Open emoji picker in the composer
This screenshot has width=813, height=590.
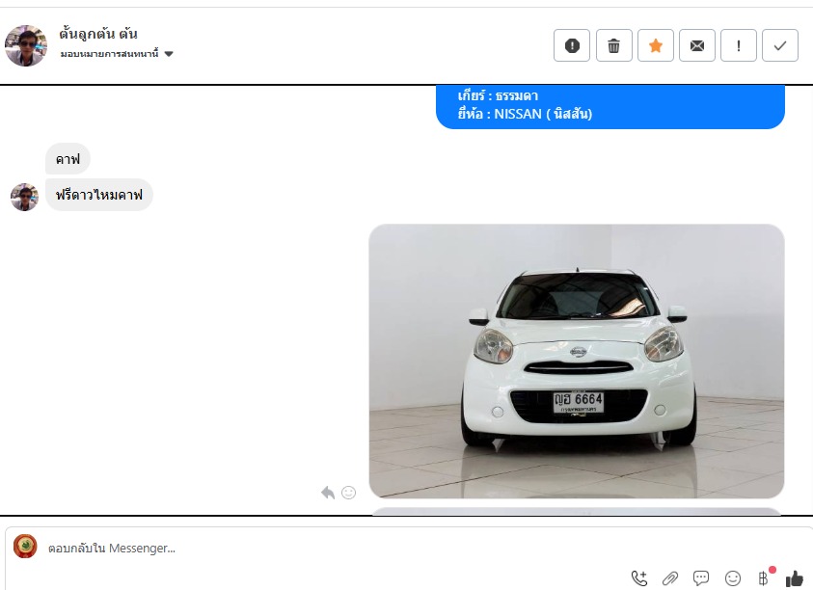coord(733,578)
